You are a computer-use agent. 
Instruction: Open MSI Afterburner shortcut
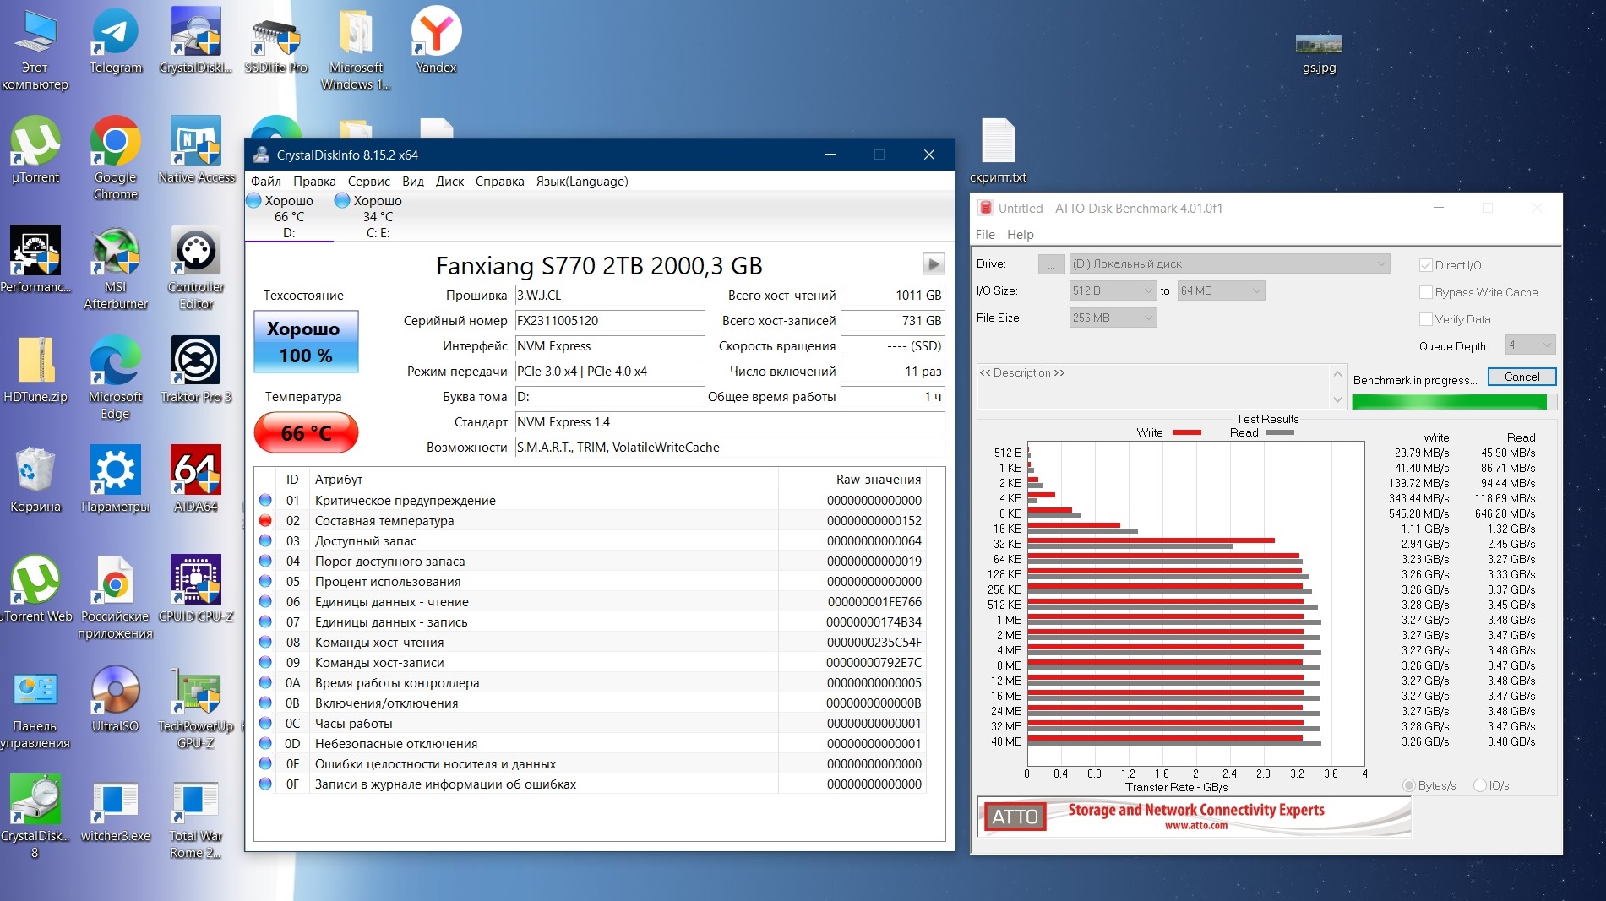click(116, 269)
